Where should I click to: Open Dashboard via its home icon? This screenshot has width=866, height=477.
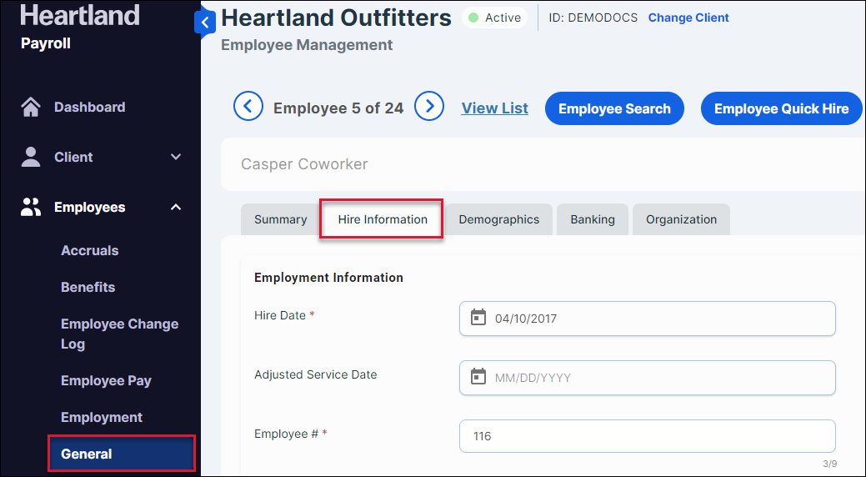[x=30, y=107]
